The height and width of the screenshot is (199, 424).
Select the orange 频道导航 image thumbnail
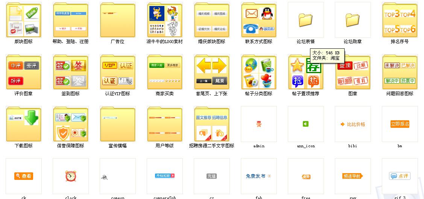353,176
